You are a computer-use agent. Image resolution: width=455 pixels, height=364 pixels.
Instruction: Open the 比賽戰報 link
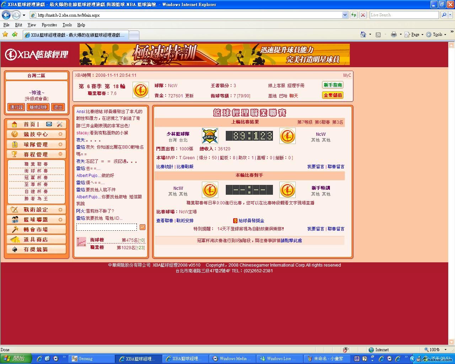click(x=185, y=167)
